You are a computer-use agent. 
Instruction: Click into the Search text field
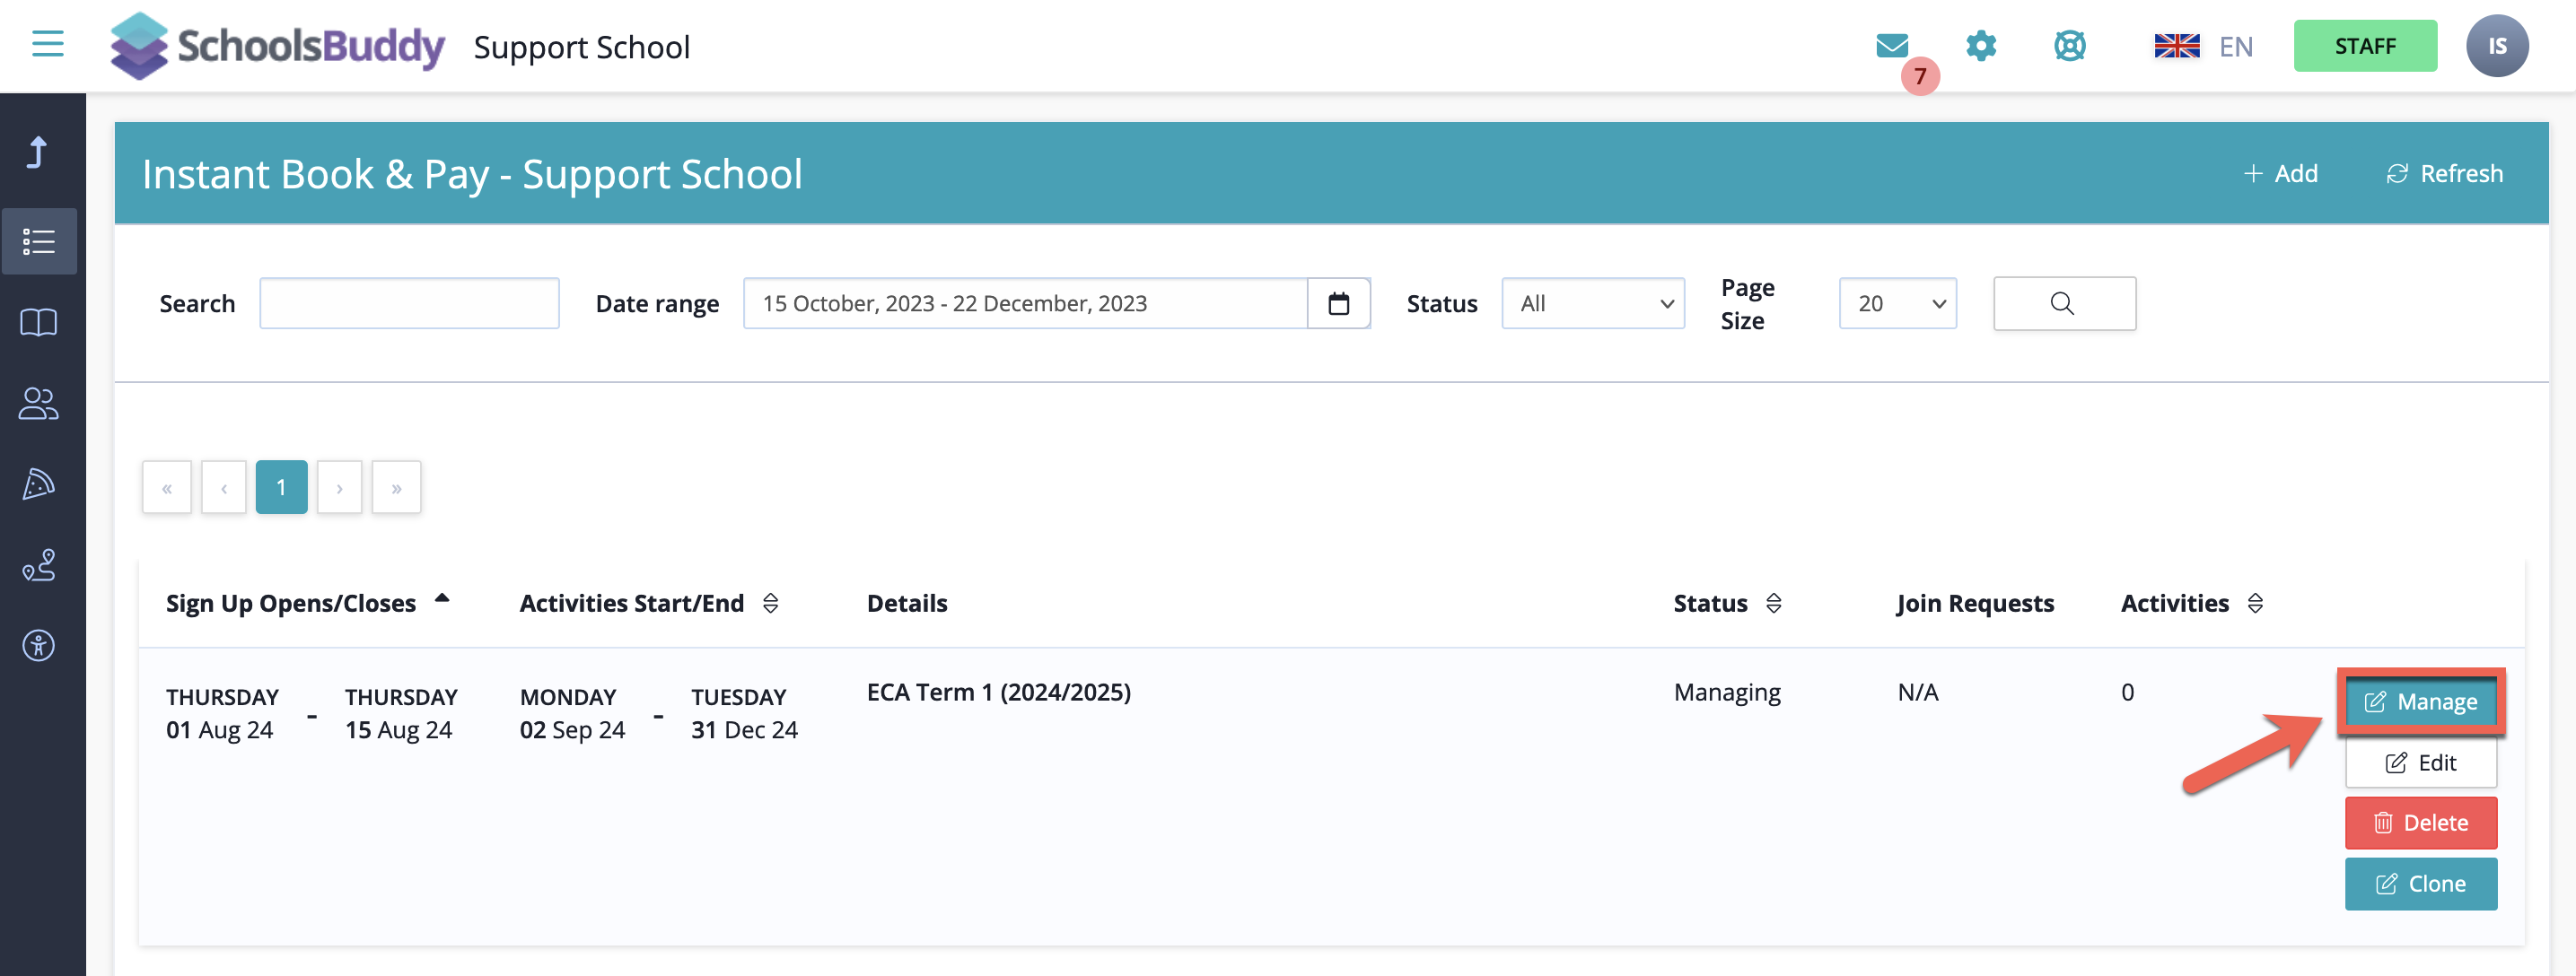(409, 304)
